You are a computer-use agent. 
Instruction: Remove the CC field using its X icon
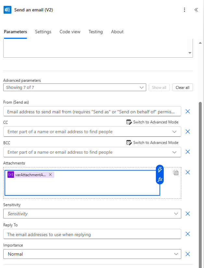coord(188,132)
